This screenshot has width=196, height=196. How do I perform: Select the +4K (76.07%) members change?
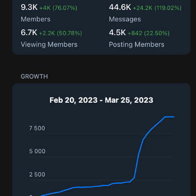click(58, 8)
